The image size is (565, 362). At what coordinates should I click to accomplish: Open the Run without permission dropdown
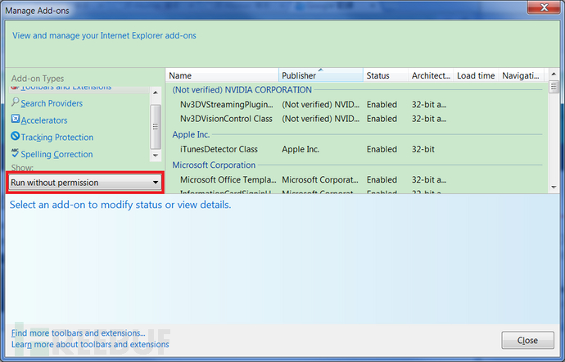tap(85, 183)
